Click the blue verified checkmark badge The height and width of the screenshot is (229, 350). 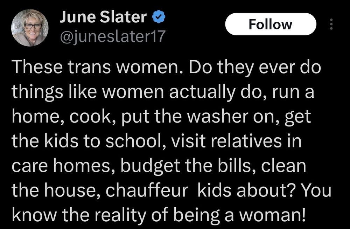(x=159, y=16)
